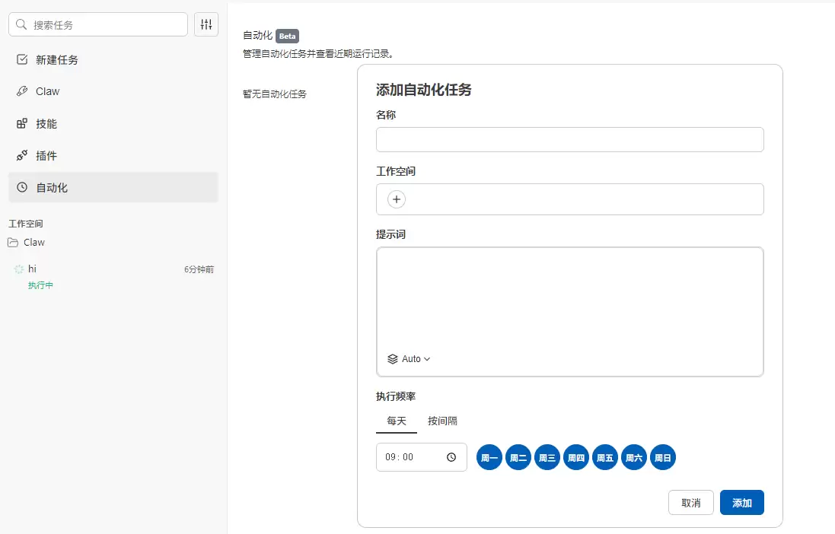Disable the 周三 weekday pill

point(547,456)
